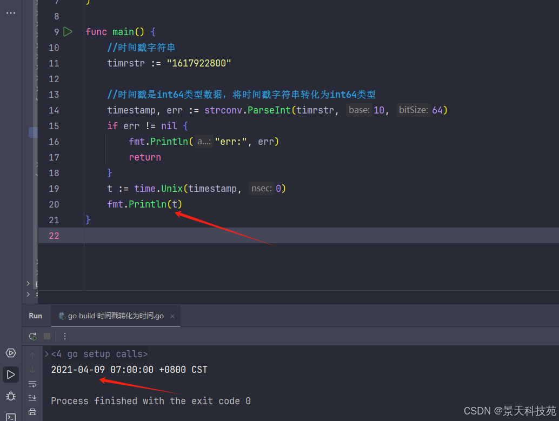Image resolution: width=559 pixels, height=421 pixels.
Task: Open Run toolbar more options
Action: click(64, 336)
